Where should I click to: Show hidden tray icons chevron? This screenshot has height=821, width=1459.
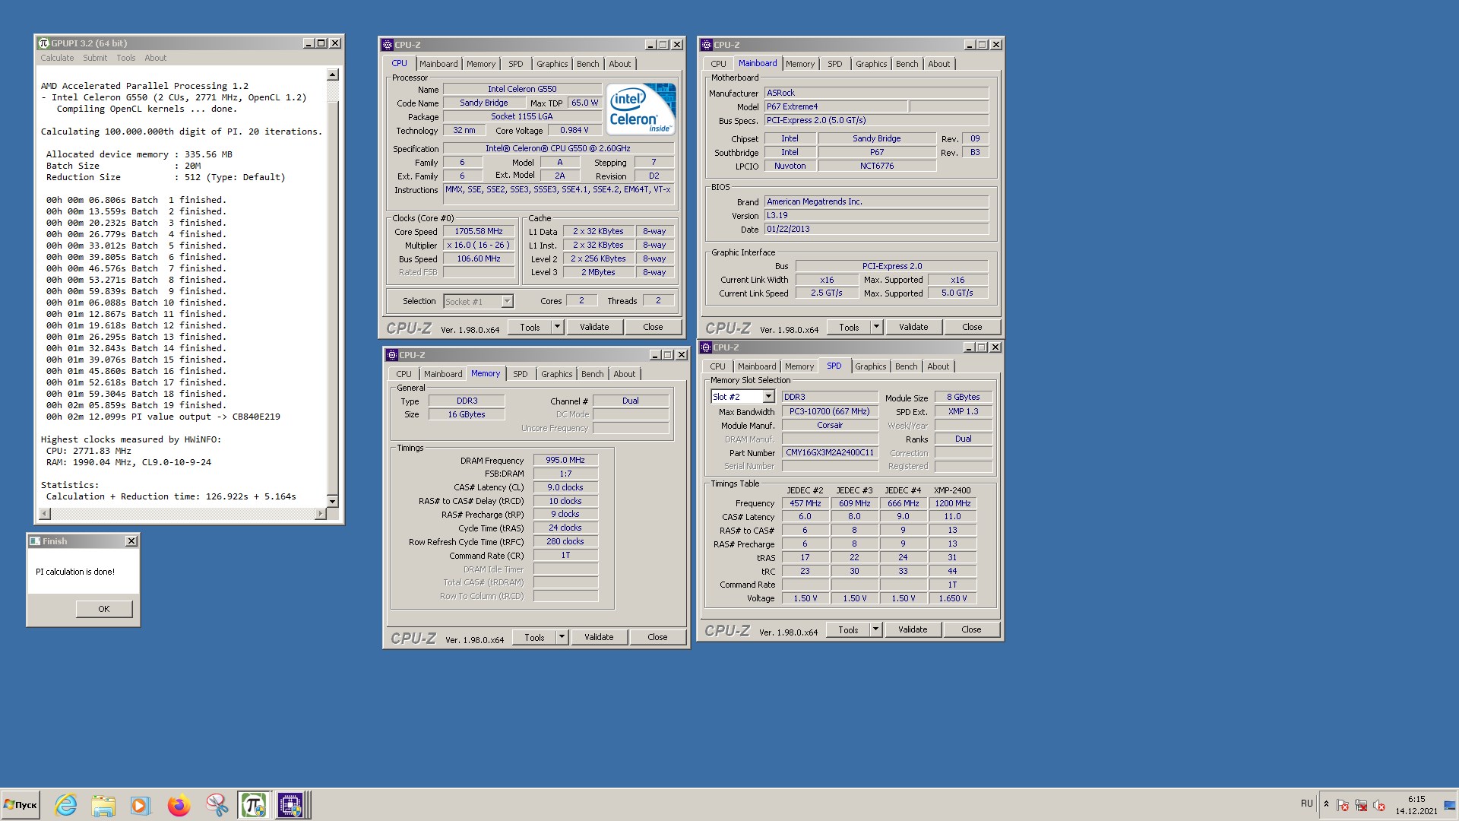[x=1326, y=804]
